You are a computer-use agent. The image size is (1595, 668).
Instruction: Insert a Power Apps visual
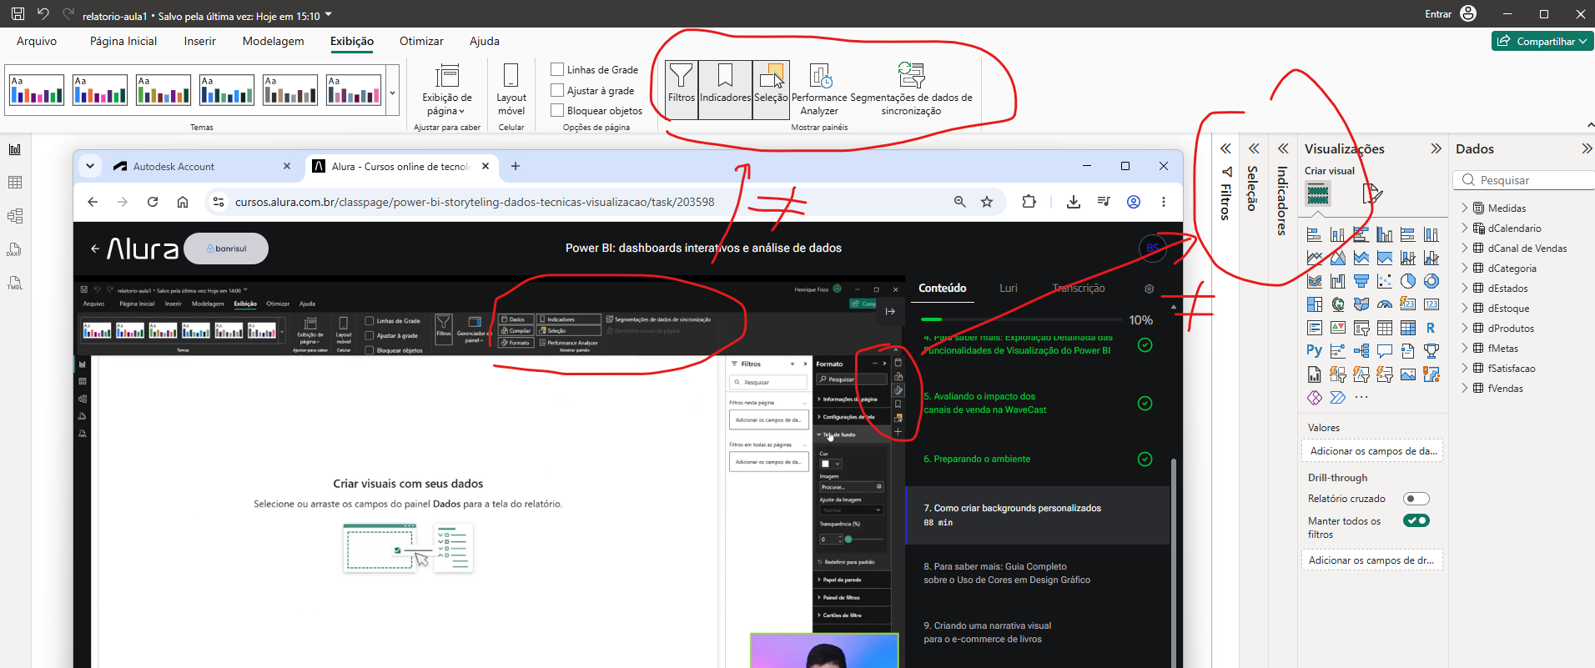(x=1315, y=398)
